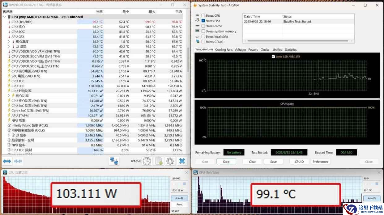Open CPUID from the AIDA64 window

(x=299, y=162)
